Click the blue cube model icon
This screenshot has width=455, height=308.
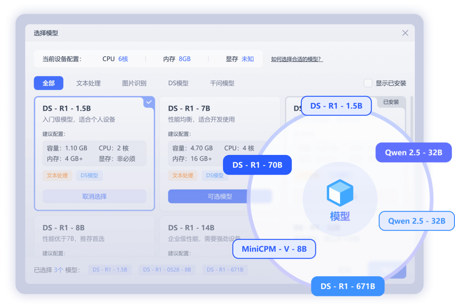(x=340, y=193)
